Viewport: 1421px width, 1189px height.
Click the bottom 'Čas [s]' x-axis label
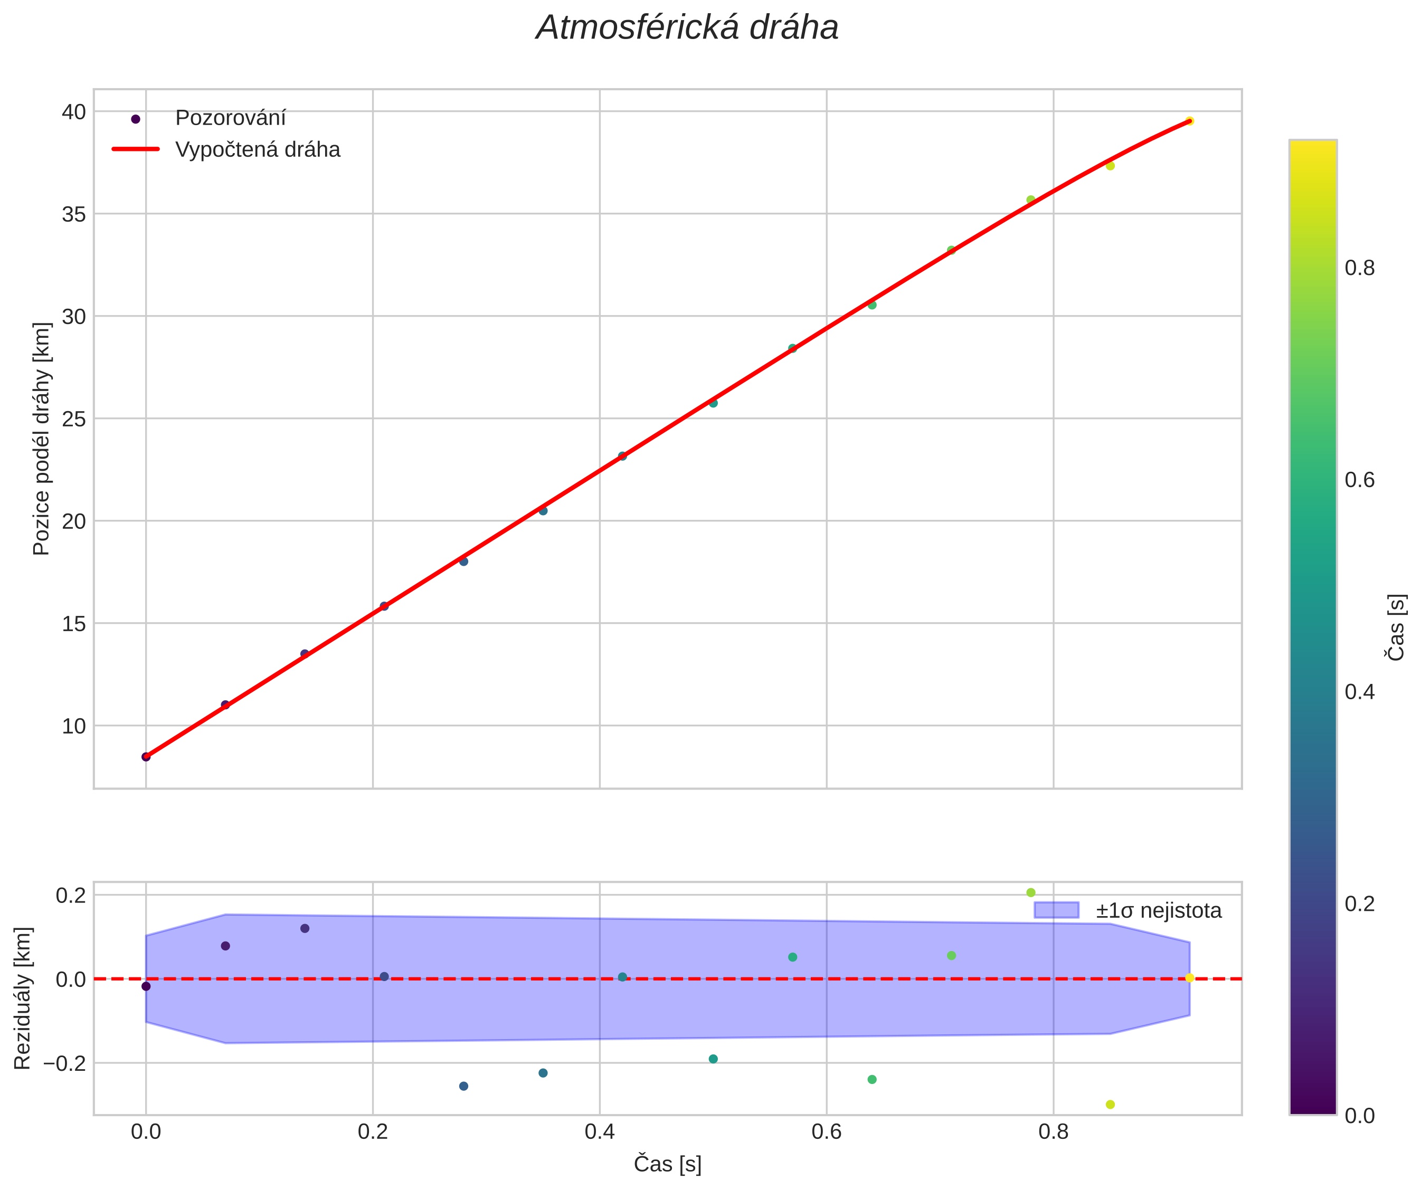pos(667,1164)
